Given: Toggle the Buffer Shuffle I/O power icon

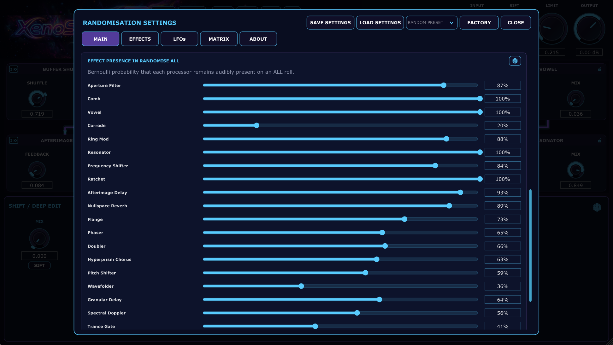Looking at the screenshot, I should coord(14,69).
